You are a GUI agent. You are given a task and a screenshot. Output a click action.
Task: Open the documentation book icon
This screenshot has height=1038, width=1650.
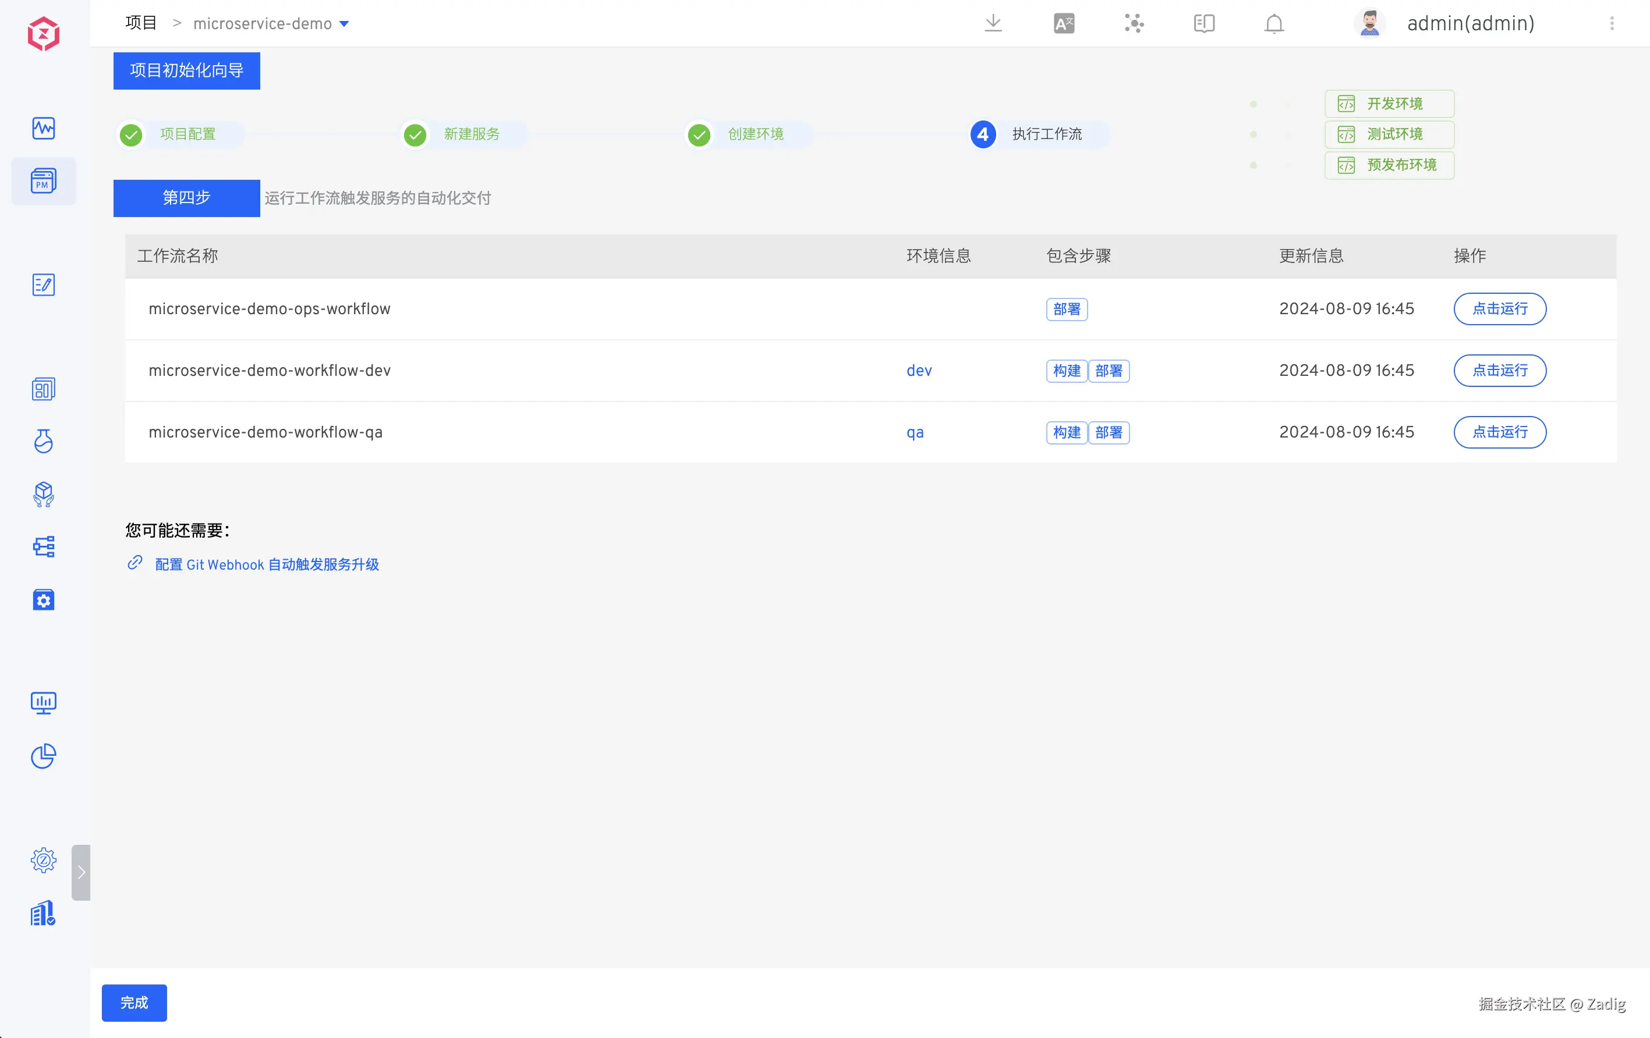(1204, 23)
